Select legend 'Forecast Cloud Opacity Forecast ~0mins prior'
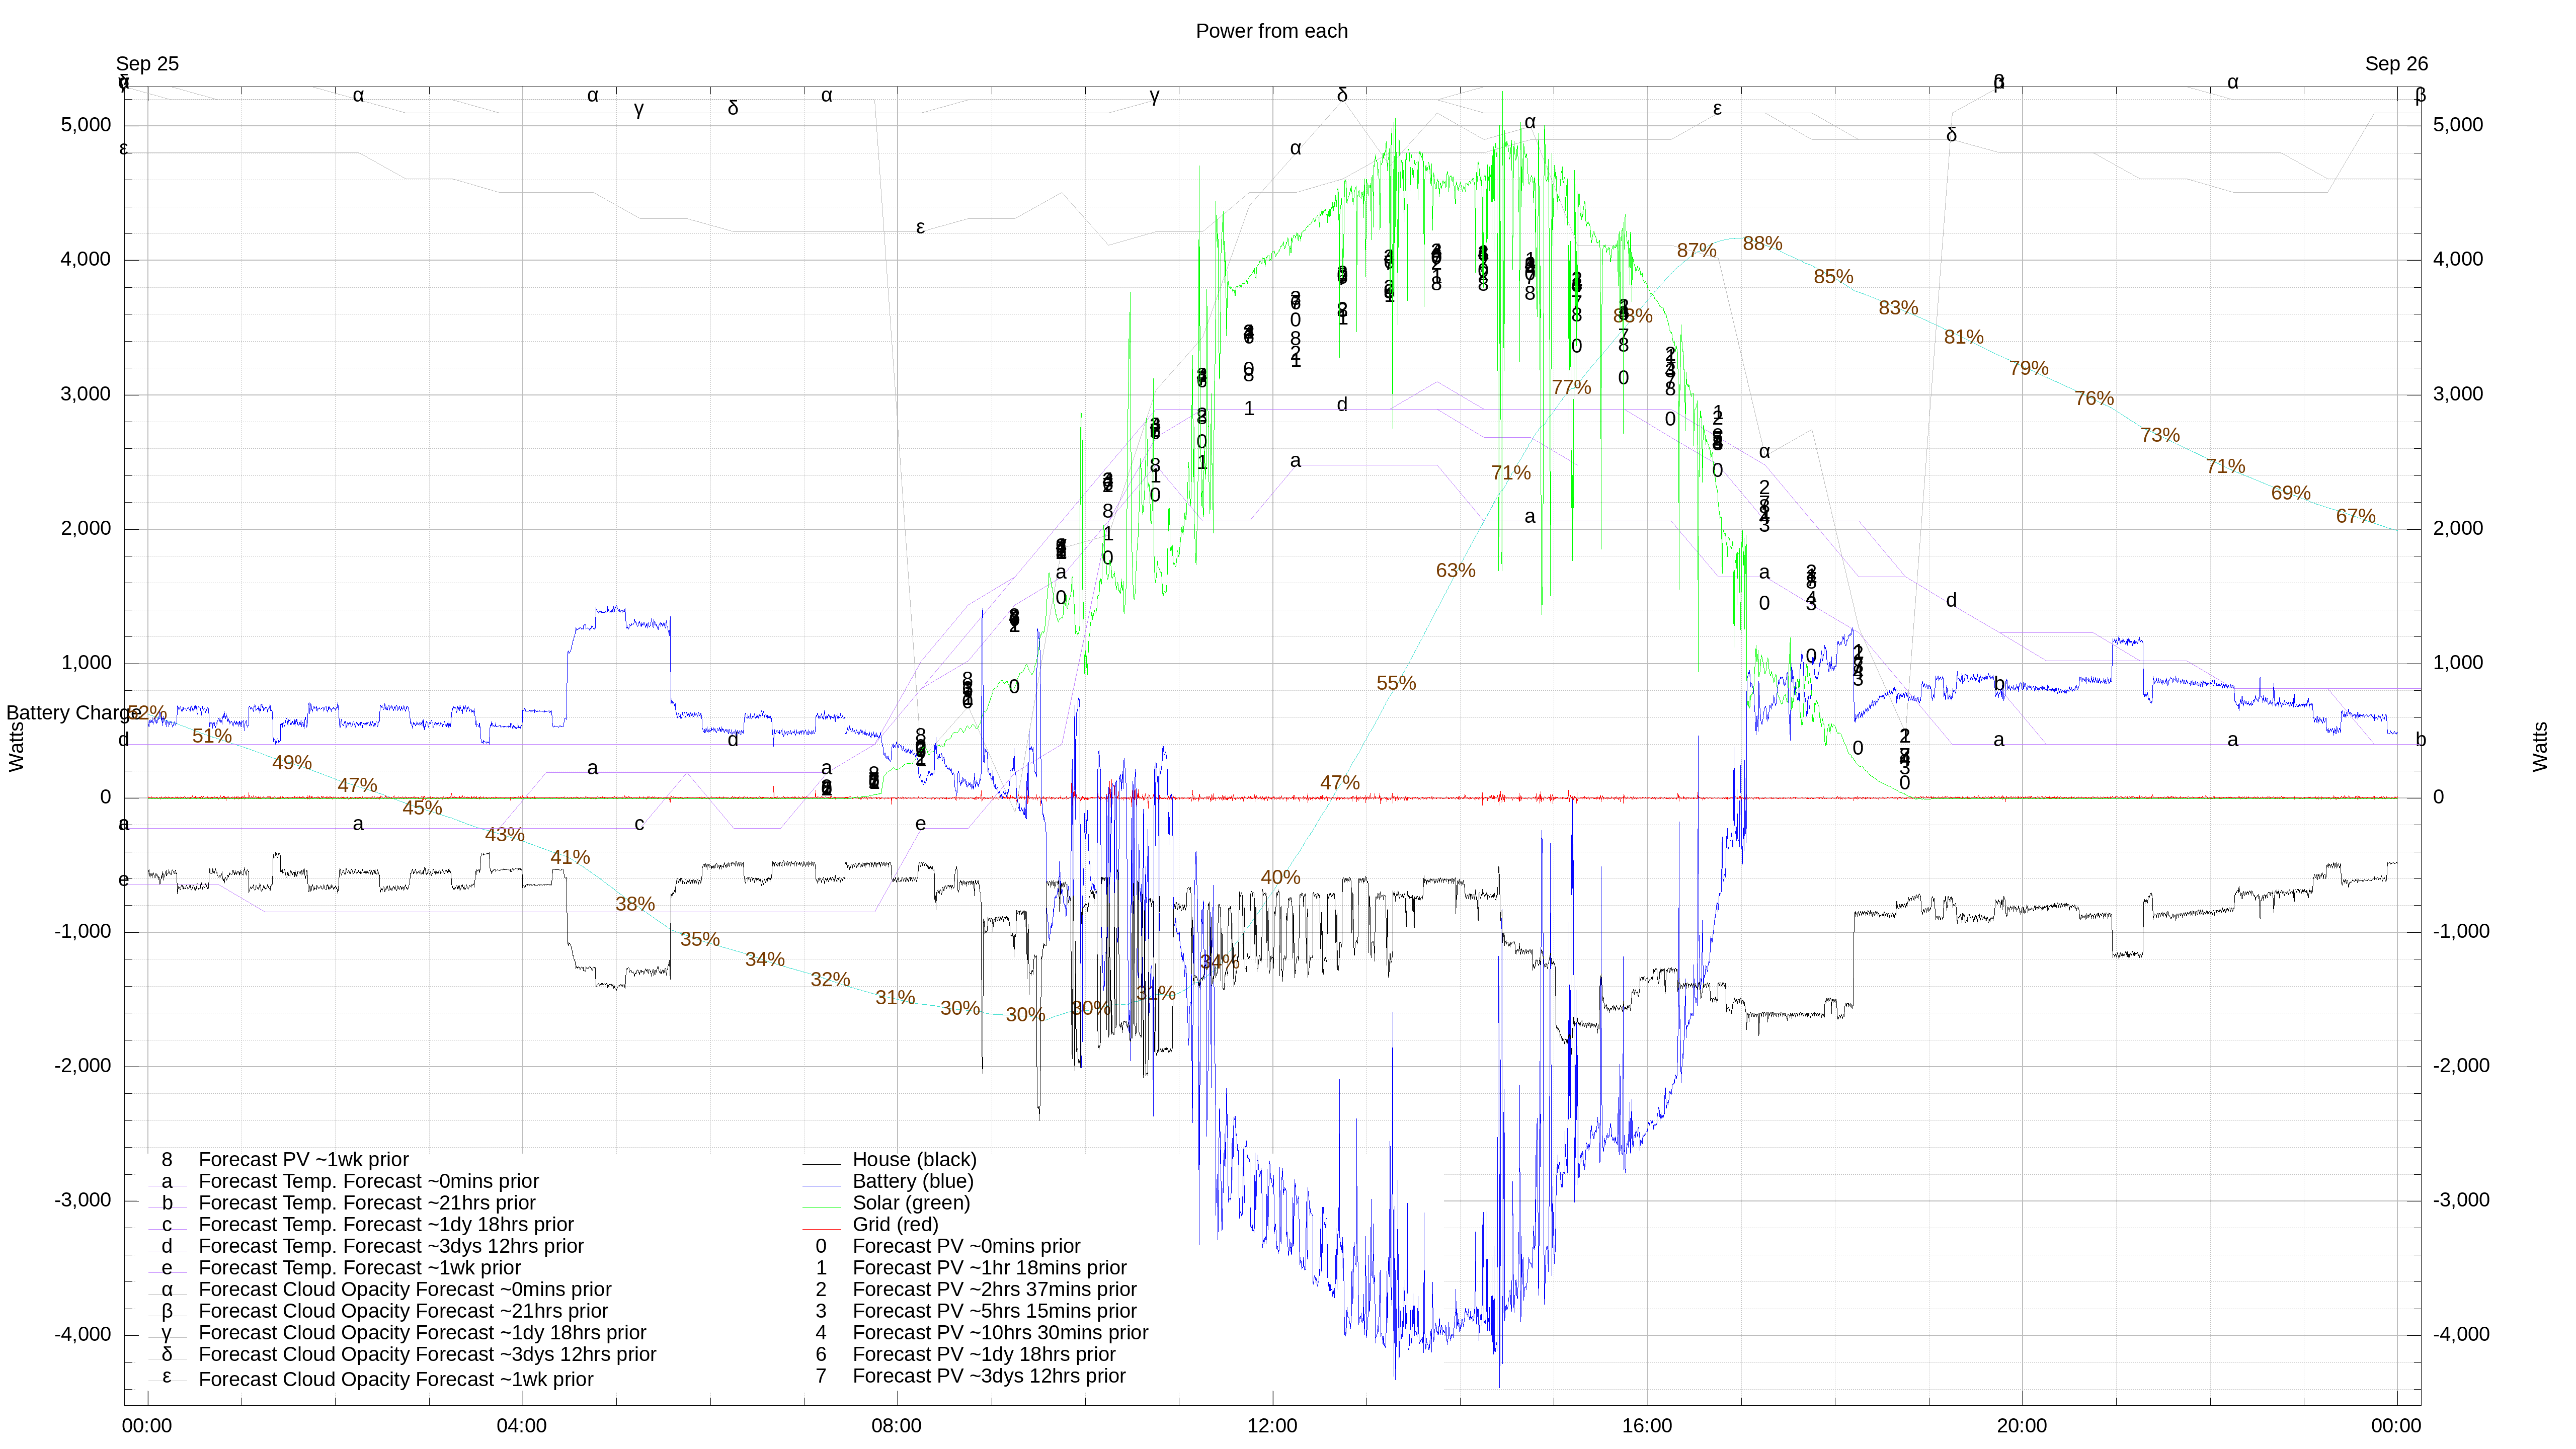Viewport: 2576px width, 1449px height. pos(405,1290)
